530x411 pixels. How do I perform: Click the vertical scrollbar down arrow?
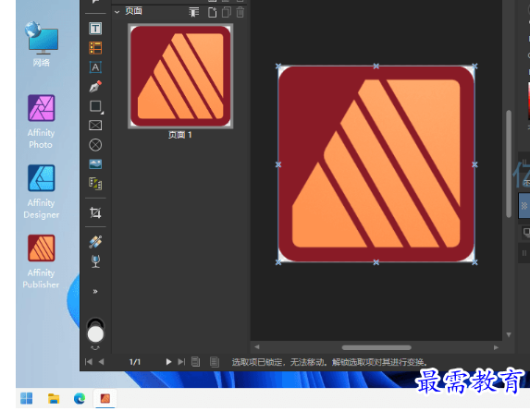(509, 334)
